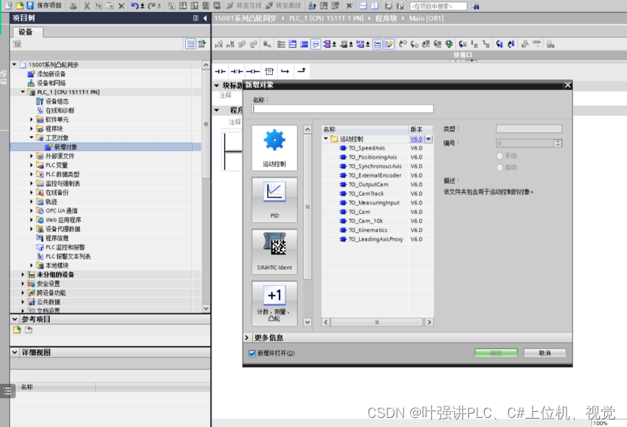Click 设备组态 in project tree

point(57,101)
